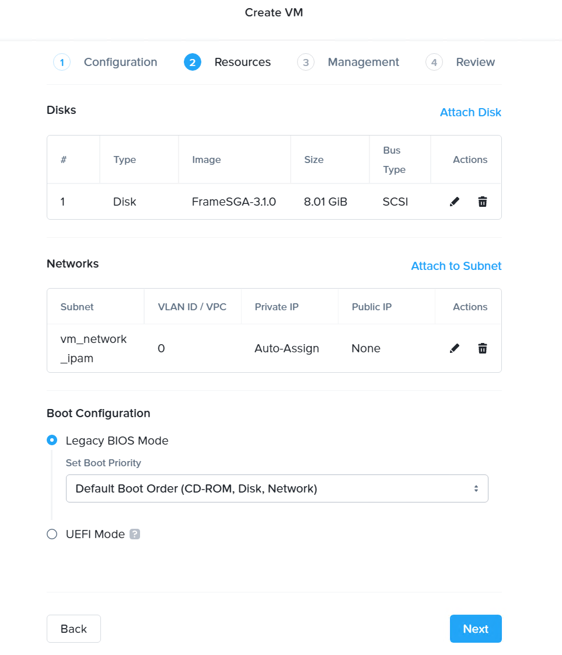The image size is (562, 655).
Task: Select UEFI Mode radio button
Action: click(52, 534)
